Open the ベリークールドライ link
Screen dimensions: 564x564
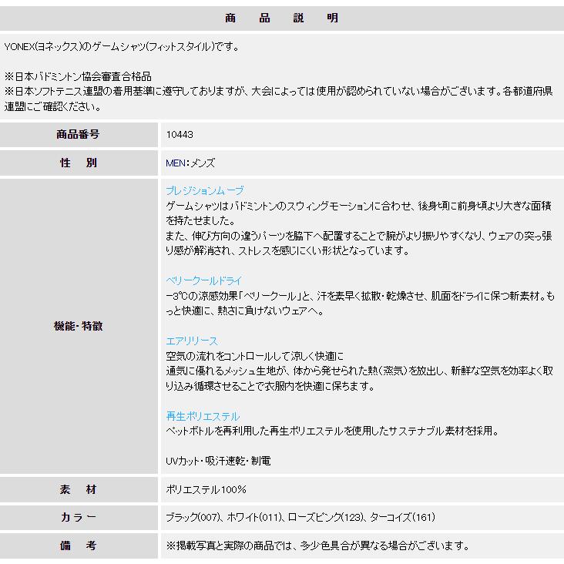pos(203,280)
